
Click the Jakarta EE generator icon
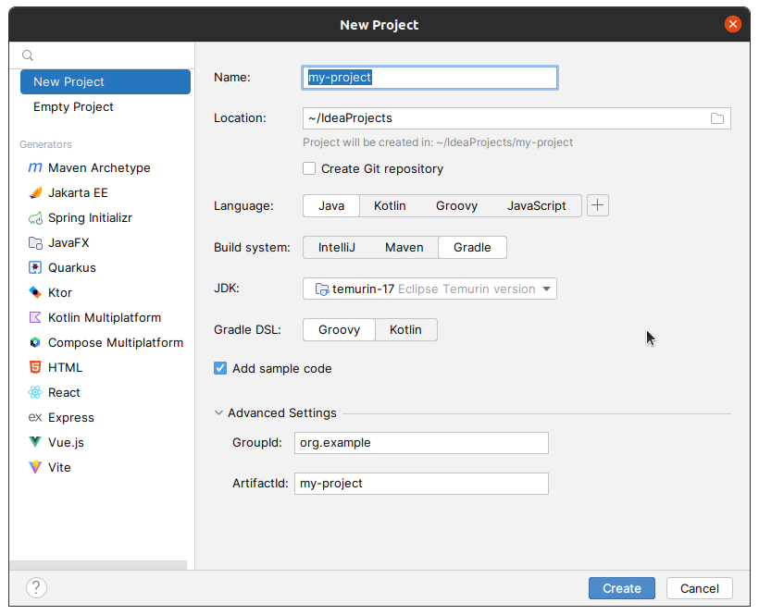coord(35,193)
